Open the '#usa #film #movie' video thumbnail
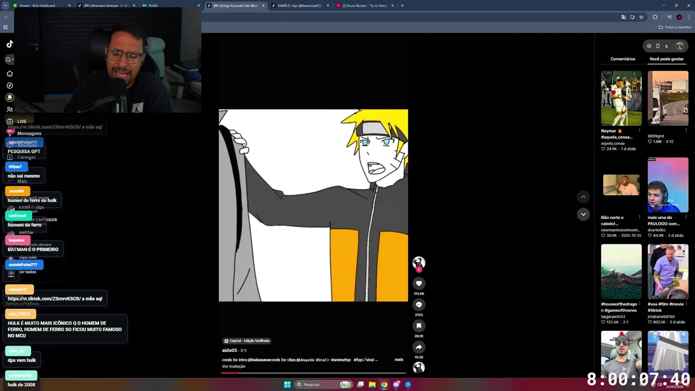Screen dimensions: 695x391 pyautogui.click(x=668, y=272)
